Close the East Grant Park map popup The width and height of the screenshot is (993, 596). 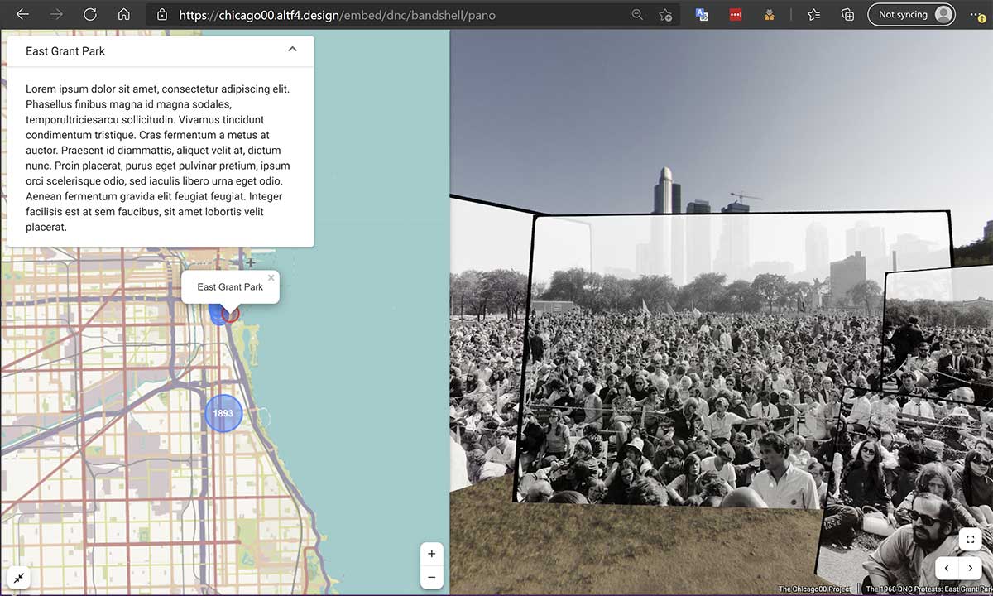pyautogui.click(x=271, y=278)
